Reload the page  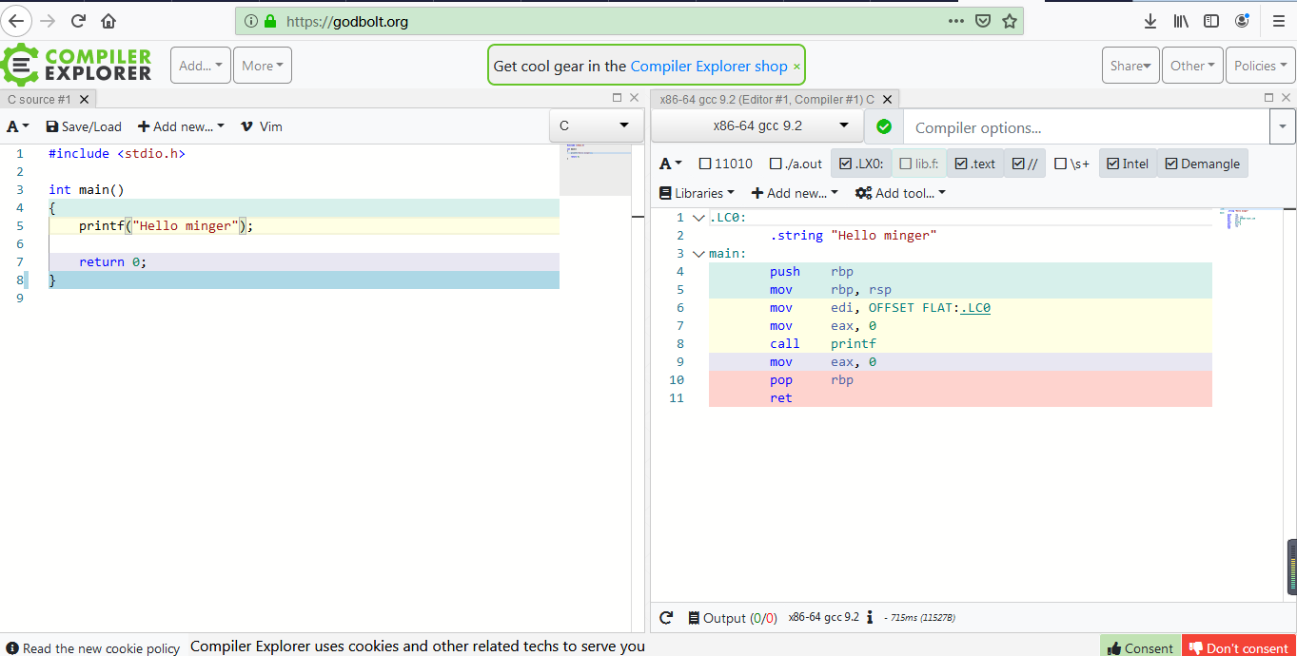point(78,21)
